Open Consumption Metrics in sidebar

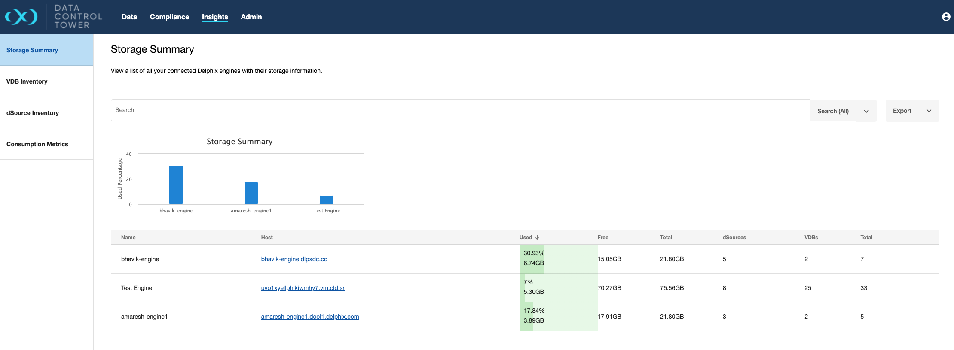click(x=37, y=144)
